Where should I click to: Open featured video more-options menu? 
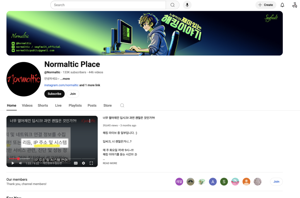tap(90, 121)
